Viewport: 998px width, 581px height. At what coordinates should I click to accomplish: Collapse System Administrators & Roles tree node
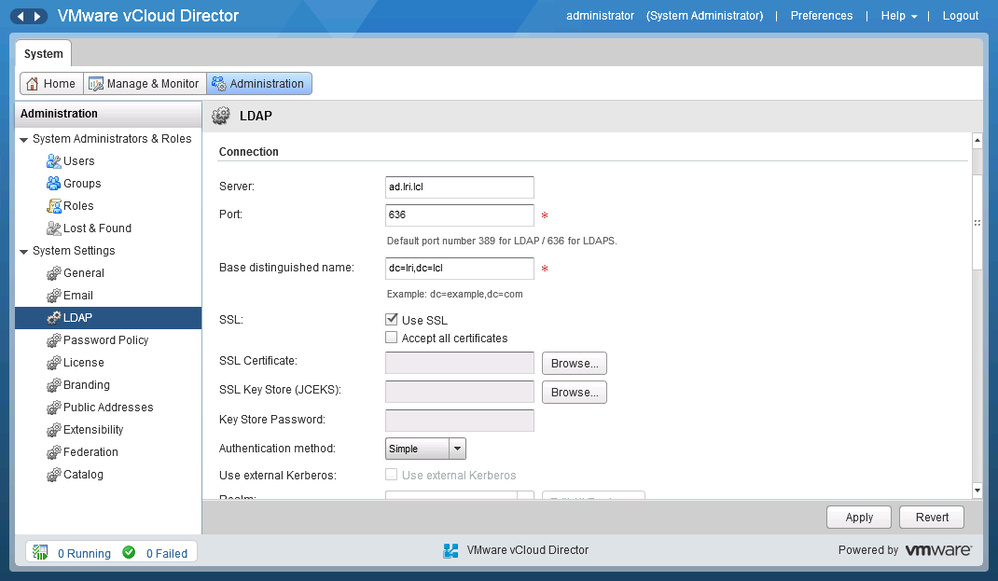click(23, 139)
